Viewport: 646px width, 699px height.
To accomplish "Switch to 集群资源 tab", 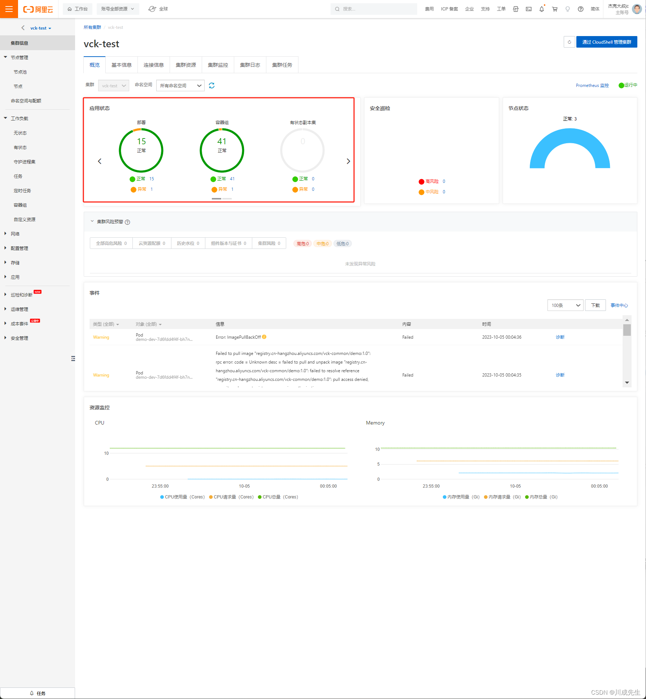I will (x=186, y=65).
